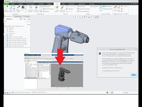Select the Model Tree navigator tab

(x=8, y=16)
